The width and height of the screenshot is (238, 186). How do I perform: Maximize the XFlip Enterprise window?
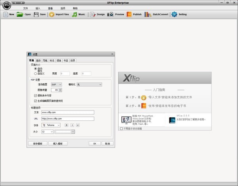click(228, 3)
